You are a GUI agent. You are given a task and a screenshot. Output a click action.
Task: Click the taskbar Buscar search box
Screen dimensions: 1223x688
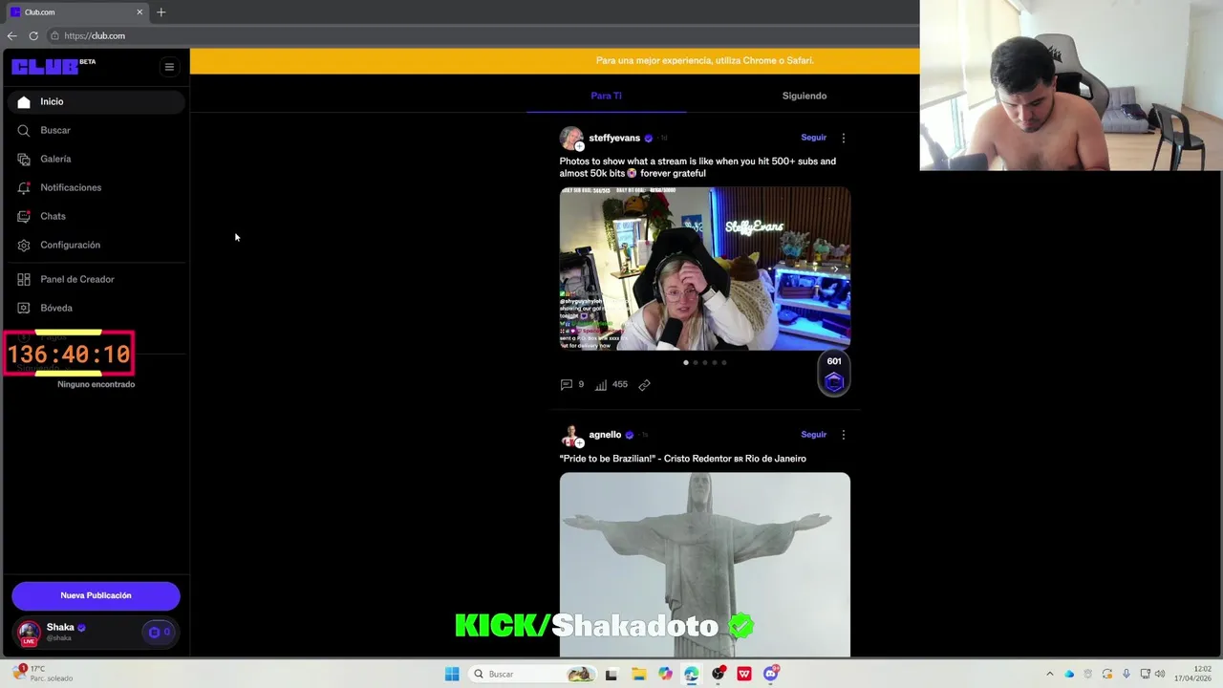[x=531, y=674]
